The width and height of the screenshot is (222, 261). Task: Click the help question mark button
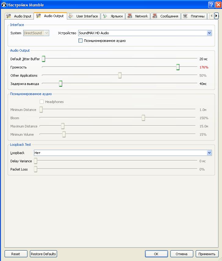pyautogui.click(x=211, y=5)
